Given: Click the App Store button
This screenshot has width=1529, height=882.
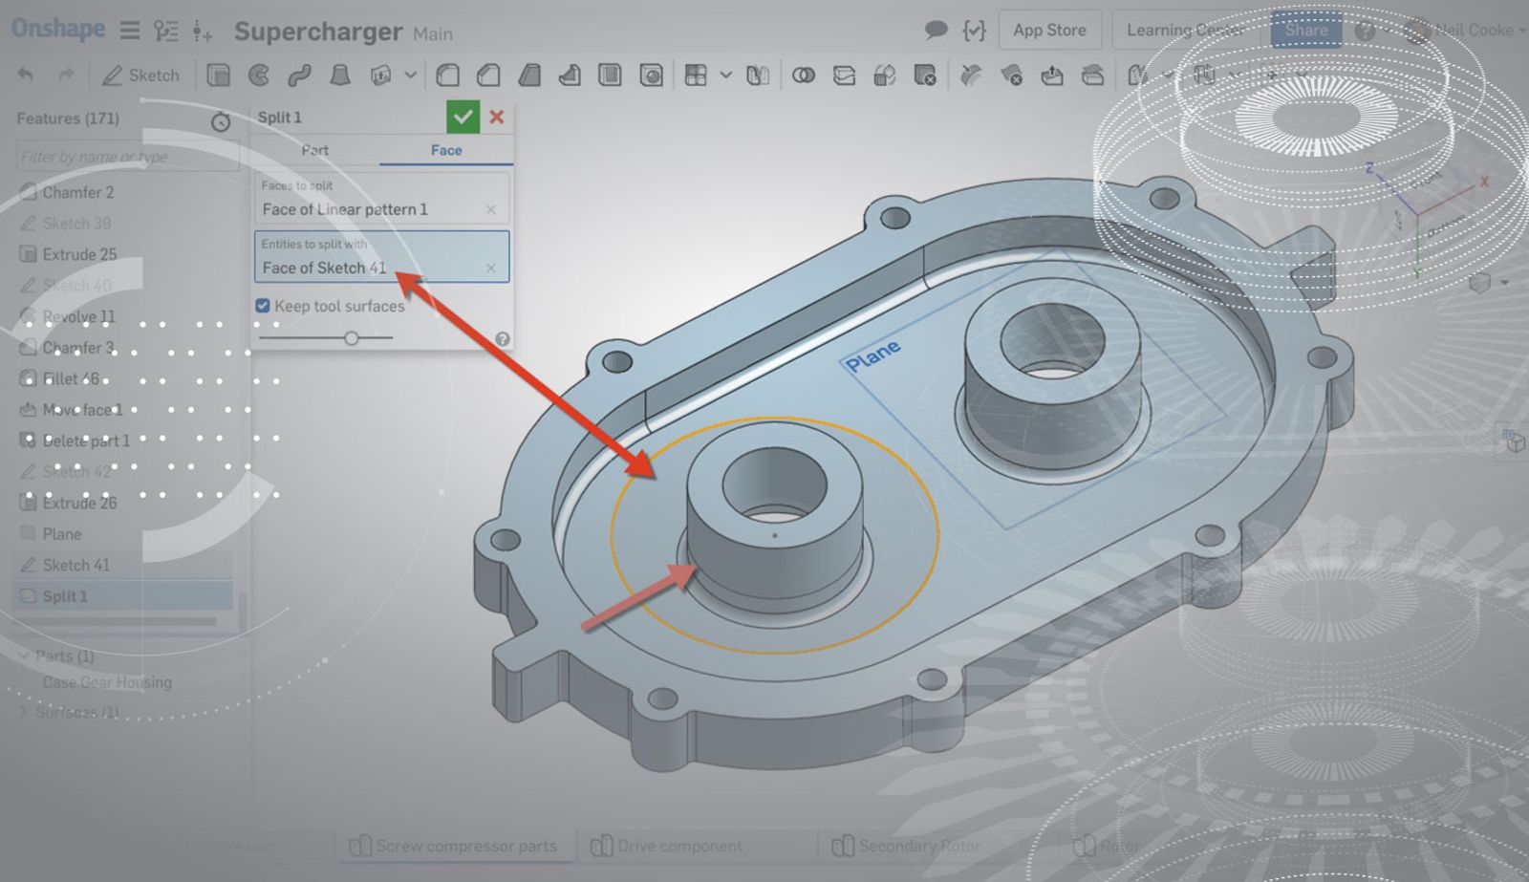Looking at the screenshot, I should click(1049, 31).
